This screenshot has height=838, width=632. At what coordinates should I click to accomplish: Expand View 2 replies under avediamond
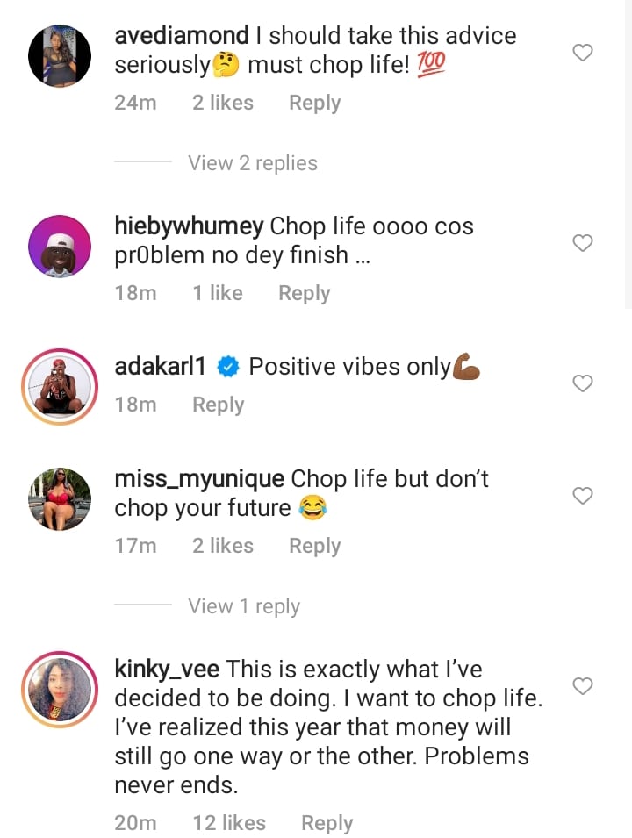(x=252, y=163)
